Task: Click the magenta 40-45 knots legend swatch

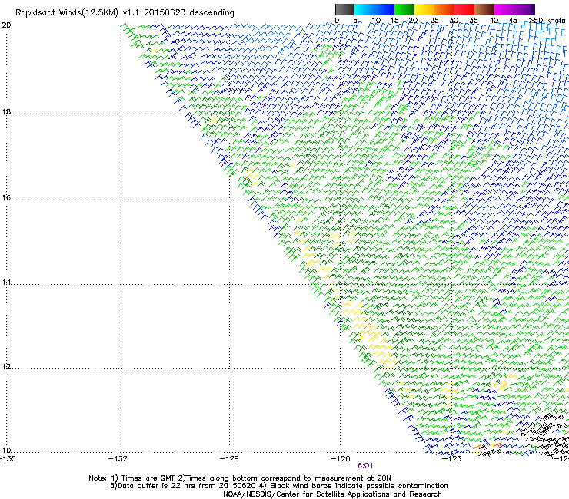Action: (504, 9)
